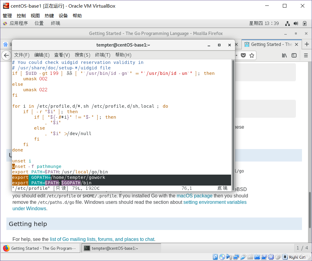Maximize the terminal window
Image resolution: width=312 pixels, height=261 pixels.
[219, 45]
